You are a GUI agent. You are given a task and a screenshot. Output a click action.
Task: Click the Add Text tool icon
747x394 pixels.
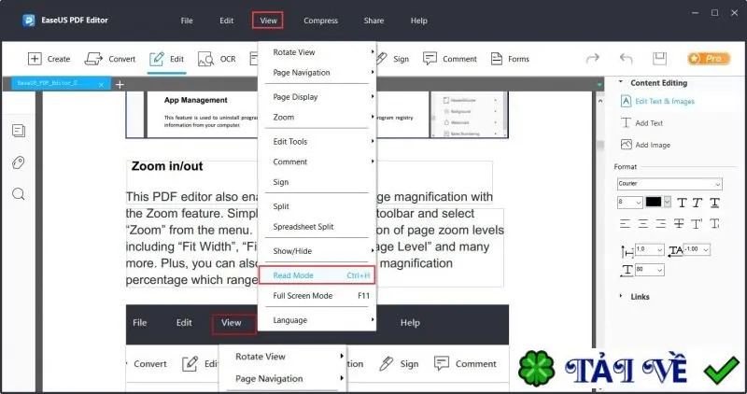point(626,123)
